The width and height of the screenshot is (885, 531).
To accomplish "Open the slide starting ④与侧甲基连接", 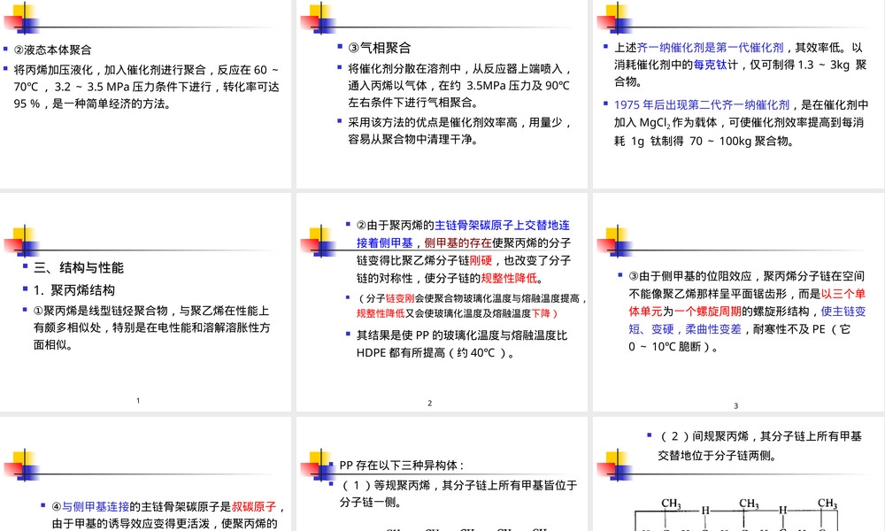I will 145,474.
